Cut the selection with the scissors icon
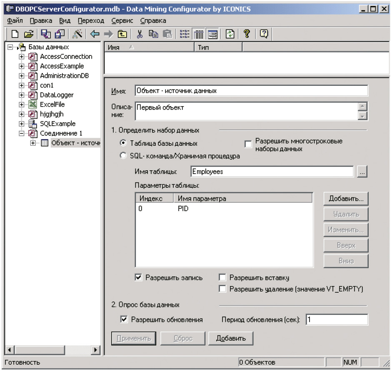This screenshot has width=392, height=371. [x=140, y=34]
